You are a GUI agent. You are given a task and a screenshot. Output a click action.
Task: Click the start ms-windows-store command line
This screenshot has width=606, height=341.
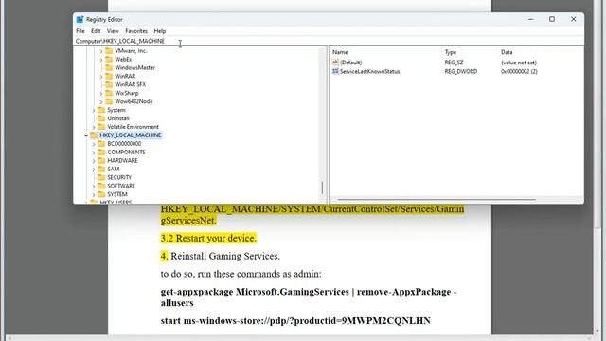[x=295, y=320]
